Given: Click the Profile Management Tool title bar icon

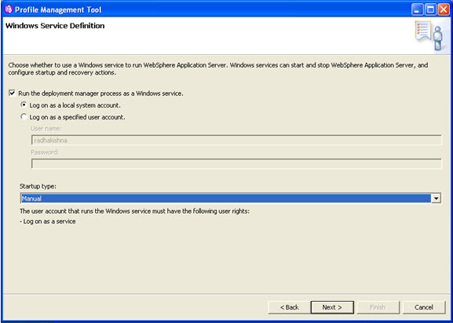Looking at the screenshot, I should click(9, 9).
